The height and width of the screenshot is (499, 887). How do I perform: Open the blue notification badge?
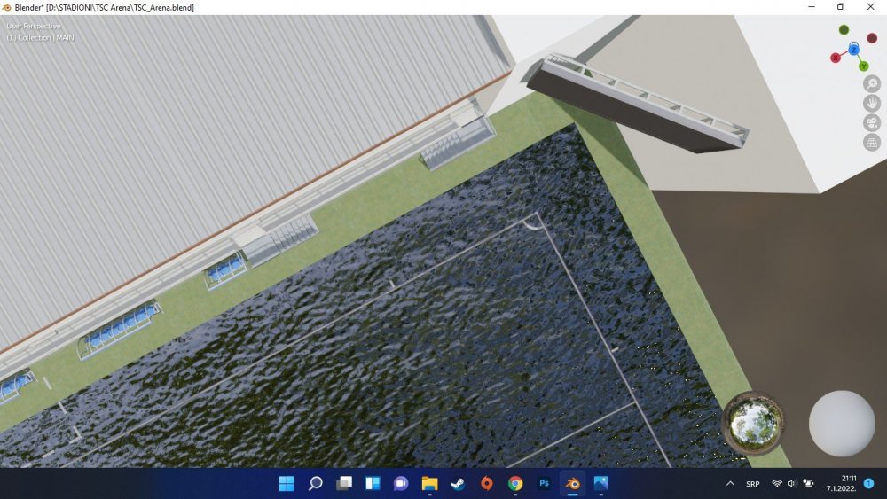868,483
